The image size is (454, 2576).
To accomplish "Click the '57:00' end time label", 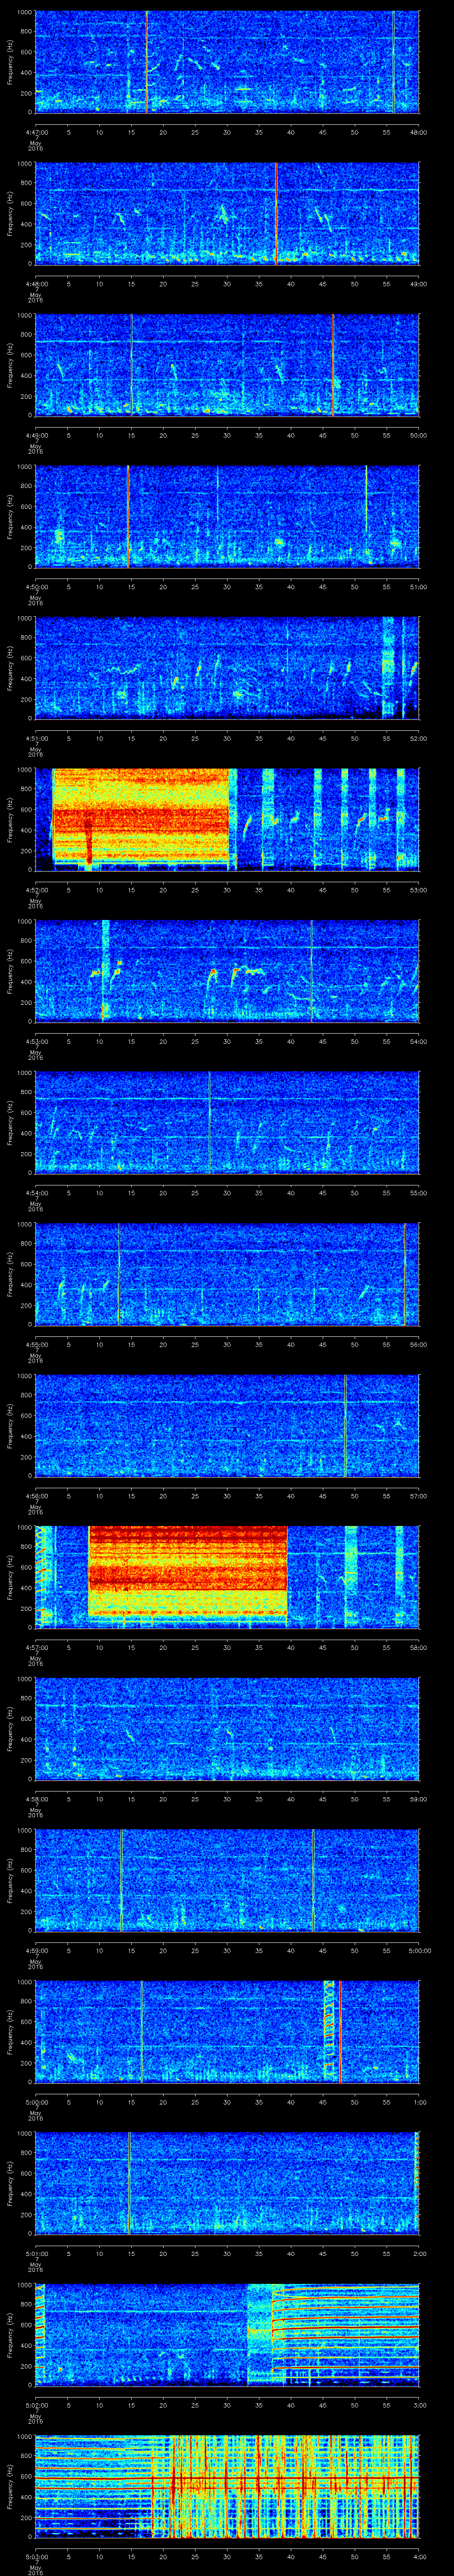I will [418, 1496].
